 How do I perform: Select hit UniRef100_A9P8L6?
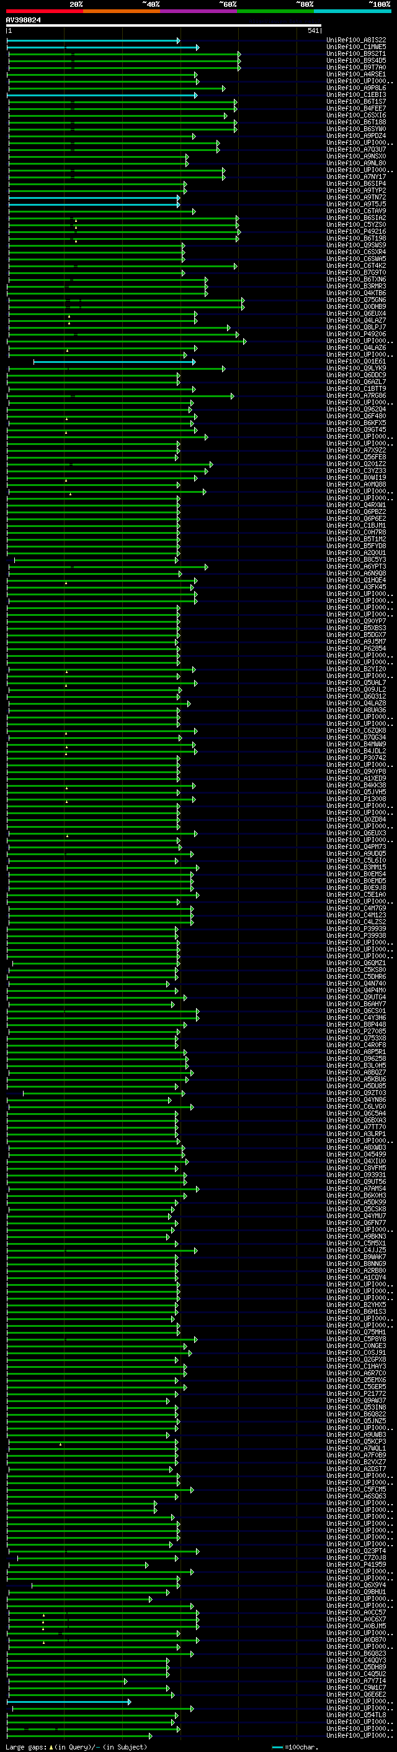coord(356,88)
